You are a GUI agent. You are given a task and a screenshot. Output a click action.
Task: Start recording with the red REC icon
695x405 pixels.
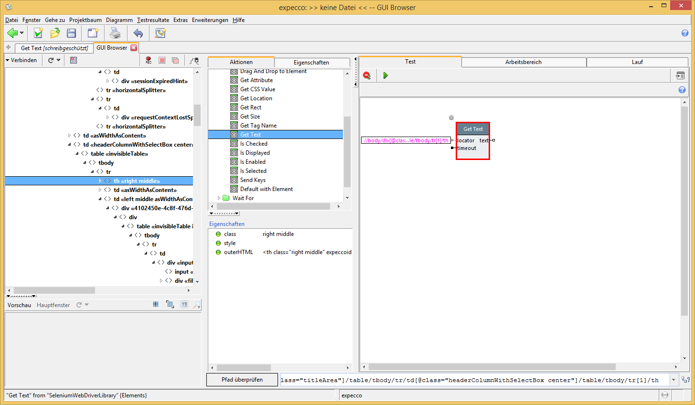[149, 60]
